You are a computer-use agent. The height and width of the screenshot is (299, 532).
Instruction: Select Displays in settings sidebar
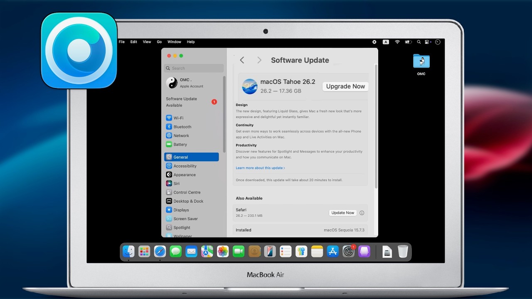point(192,210)
